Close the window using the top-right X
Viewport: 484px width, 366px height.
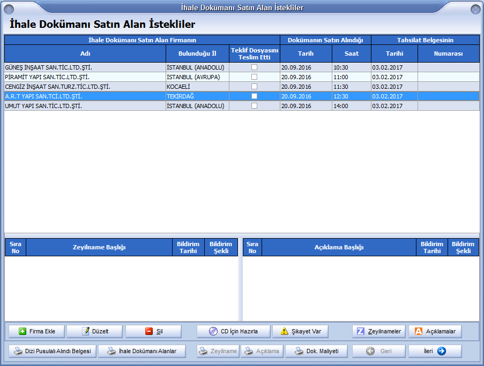click(x=475, y=9)
